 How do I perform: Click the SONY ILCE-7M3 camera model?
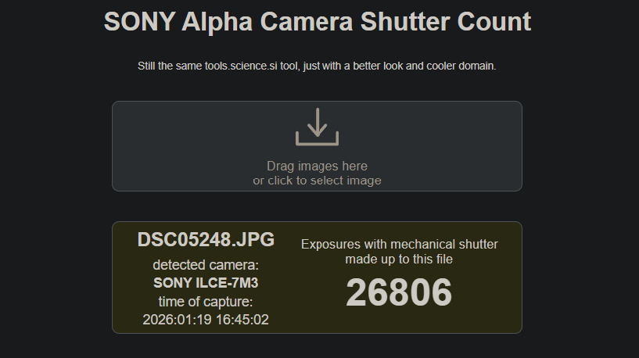click(x=206, y=283)
